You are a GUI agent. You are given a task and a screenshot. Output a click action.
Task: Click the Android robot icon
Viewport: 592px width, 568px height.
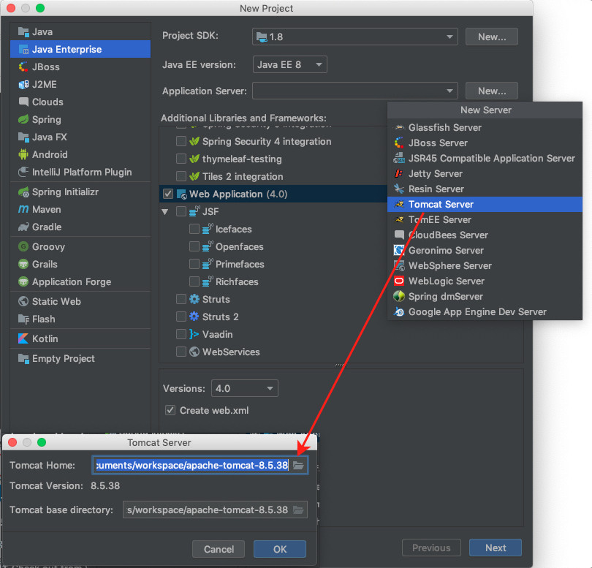tap(23, 155)
